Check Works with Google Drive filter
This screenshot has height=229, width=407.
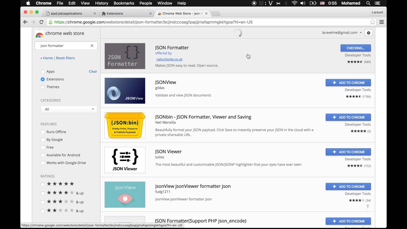tap(43, 163)
